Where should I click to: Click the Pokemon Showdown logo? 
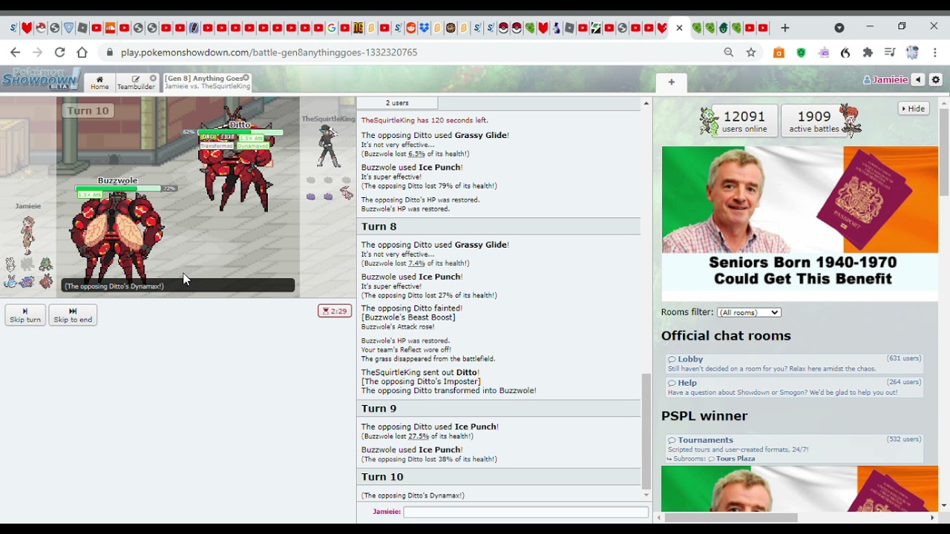[x=41, y=79]
